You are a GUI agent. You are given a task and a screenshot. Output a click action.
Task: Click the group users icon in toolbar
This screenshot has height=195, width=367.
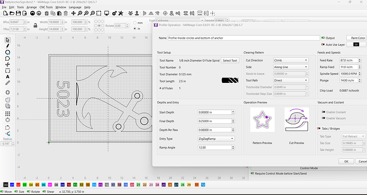click(131, 13)
